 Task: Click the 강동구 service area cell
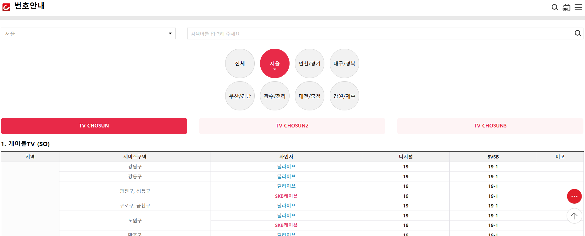(x=135, y=176)
